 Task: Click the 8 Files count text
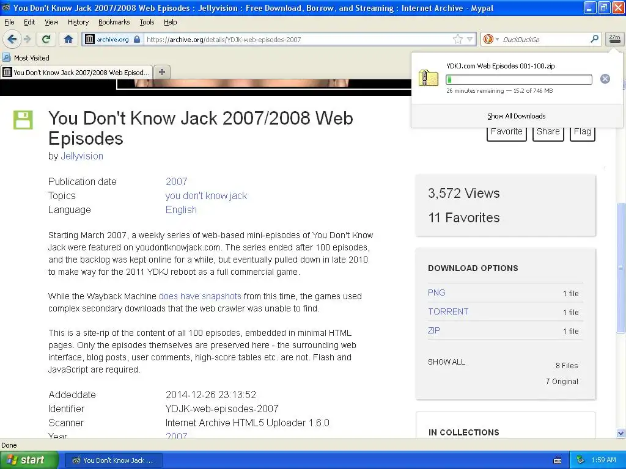(567, 366)
